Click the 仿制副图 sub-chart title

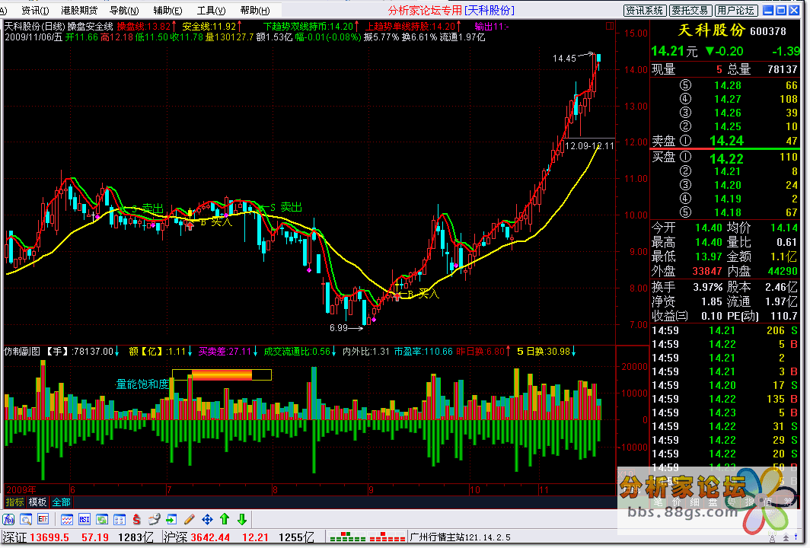pyautogui.click(x=22, y=352)
